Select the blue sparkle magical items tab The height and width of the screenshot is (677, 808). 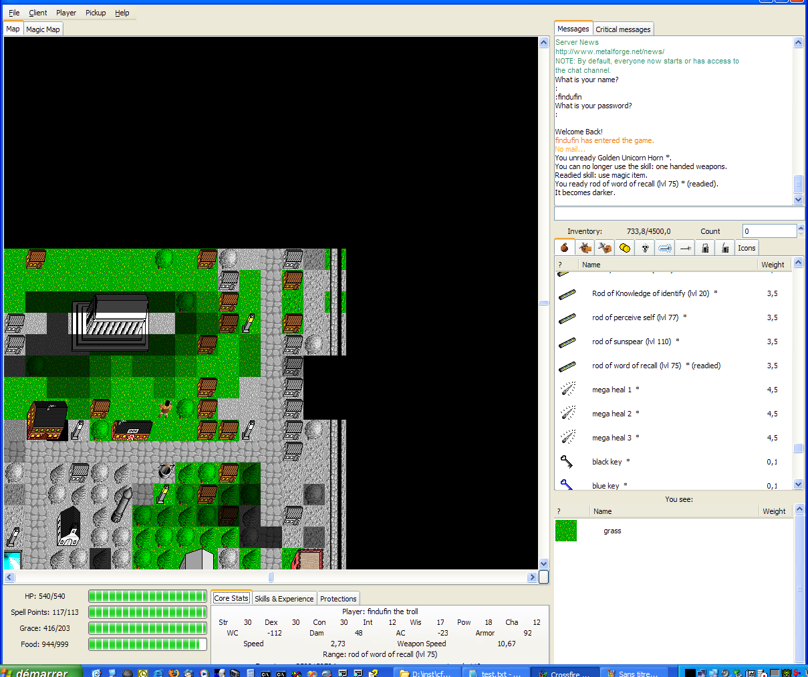[665, 248]
